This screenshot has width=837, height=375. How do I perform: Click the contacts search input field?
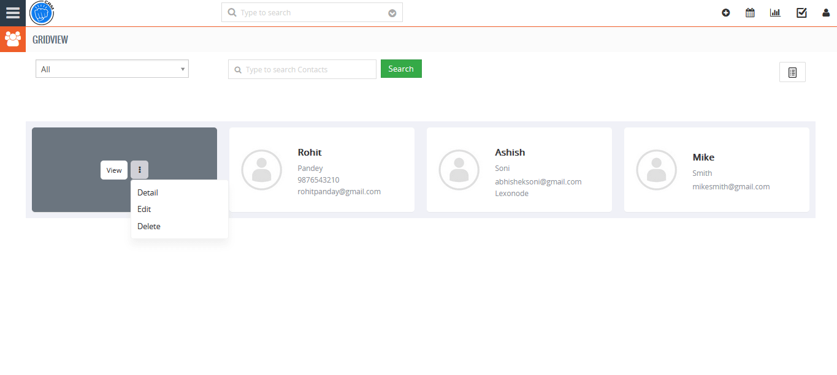(302, 69)
